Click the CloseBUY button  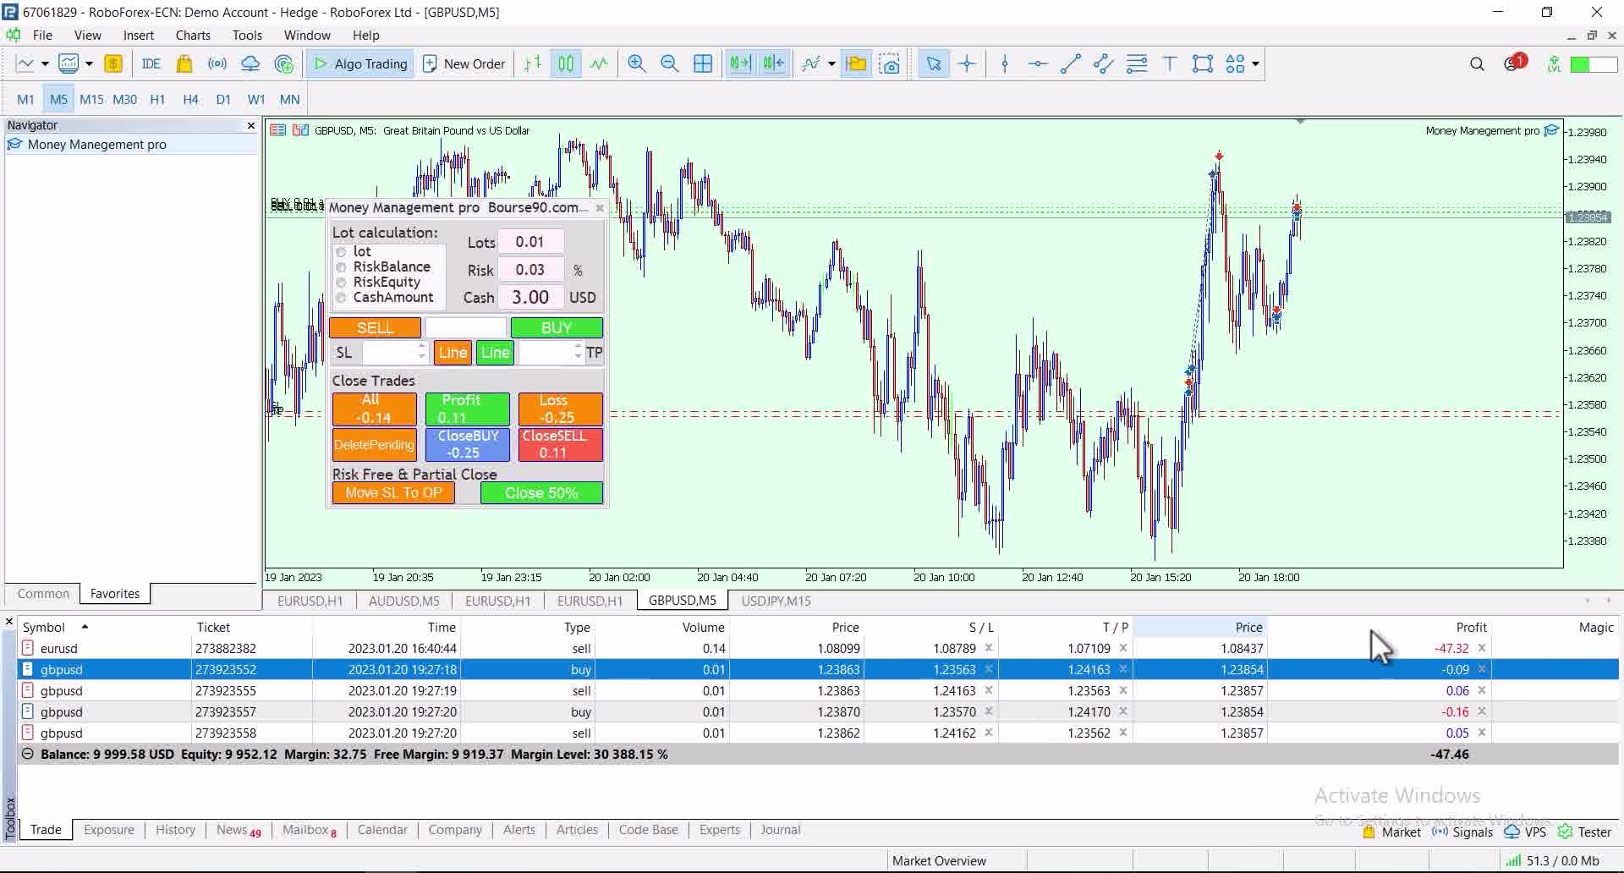pos(468,445)
